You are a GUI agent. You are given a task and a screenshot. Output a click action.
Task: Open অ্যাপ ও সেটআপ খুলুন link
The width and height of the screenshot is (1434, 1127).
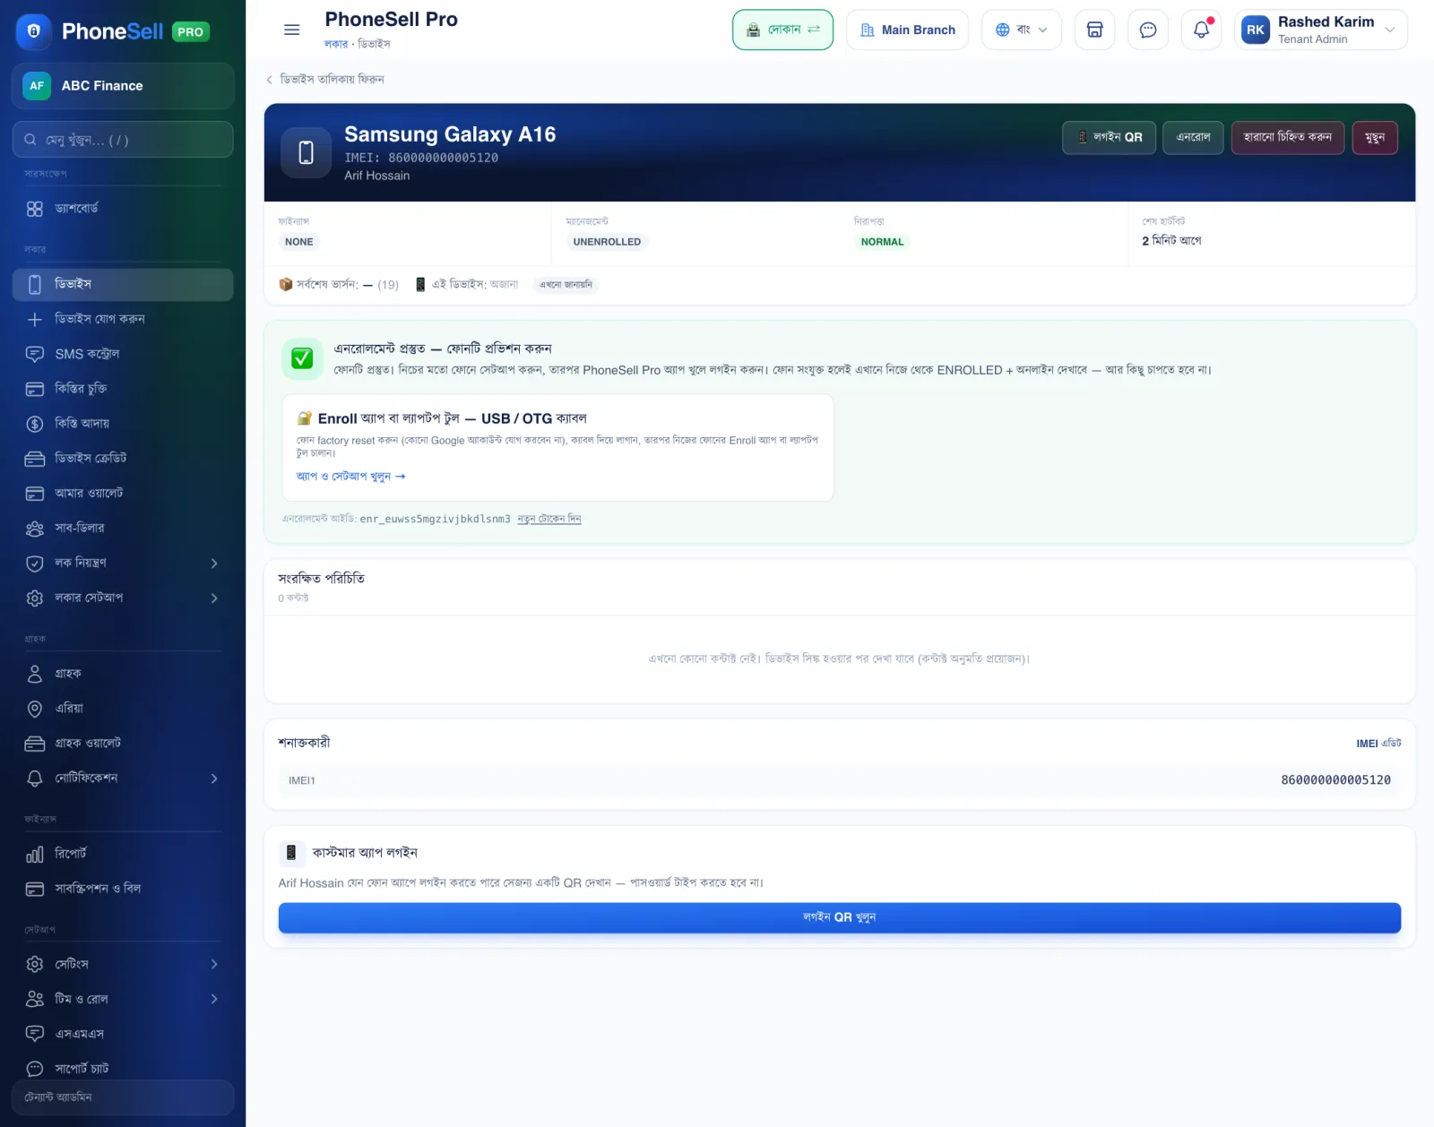[x=350, y=477]
